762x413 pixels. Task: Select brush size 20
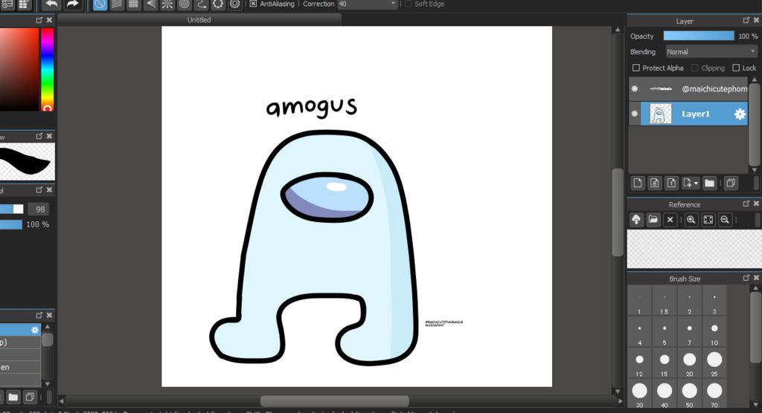(x=689, y=363)
